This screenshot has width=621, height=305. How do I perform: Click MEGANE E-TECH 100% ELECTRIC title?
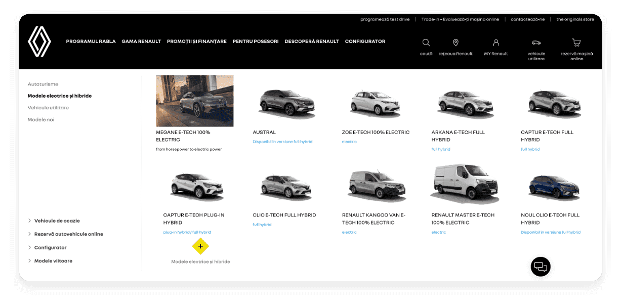(x=183, y=136)
